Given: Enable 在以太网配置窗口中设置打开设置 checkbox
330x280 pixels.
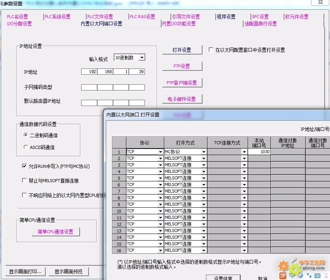Looking at the screenshot, I should coord(211,50).
